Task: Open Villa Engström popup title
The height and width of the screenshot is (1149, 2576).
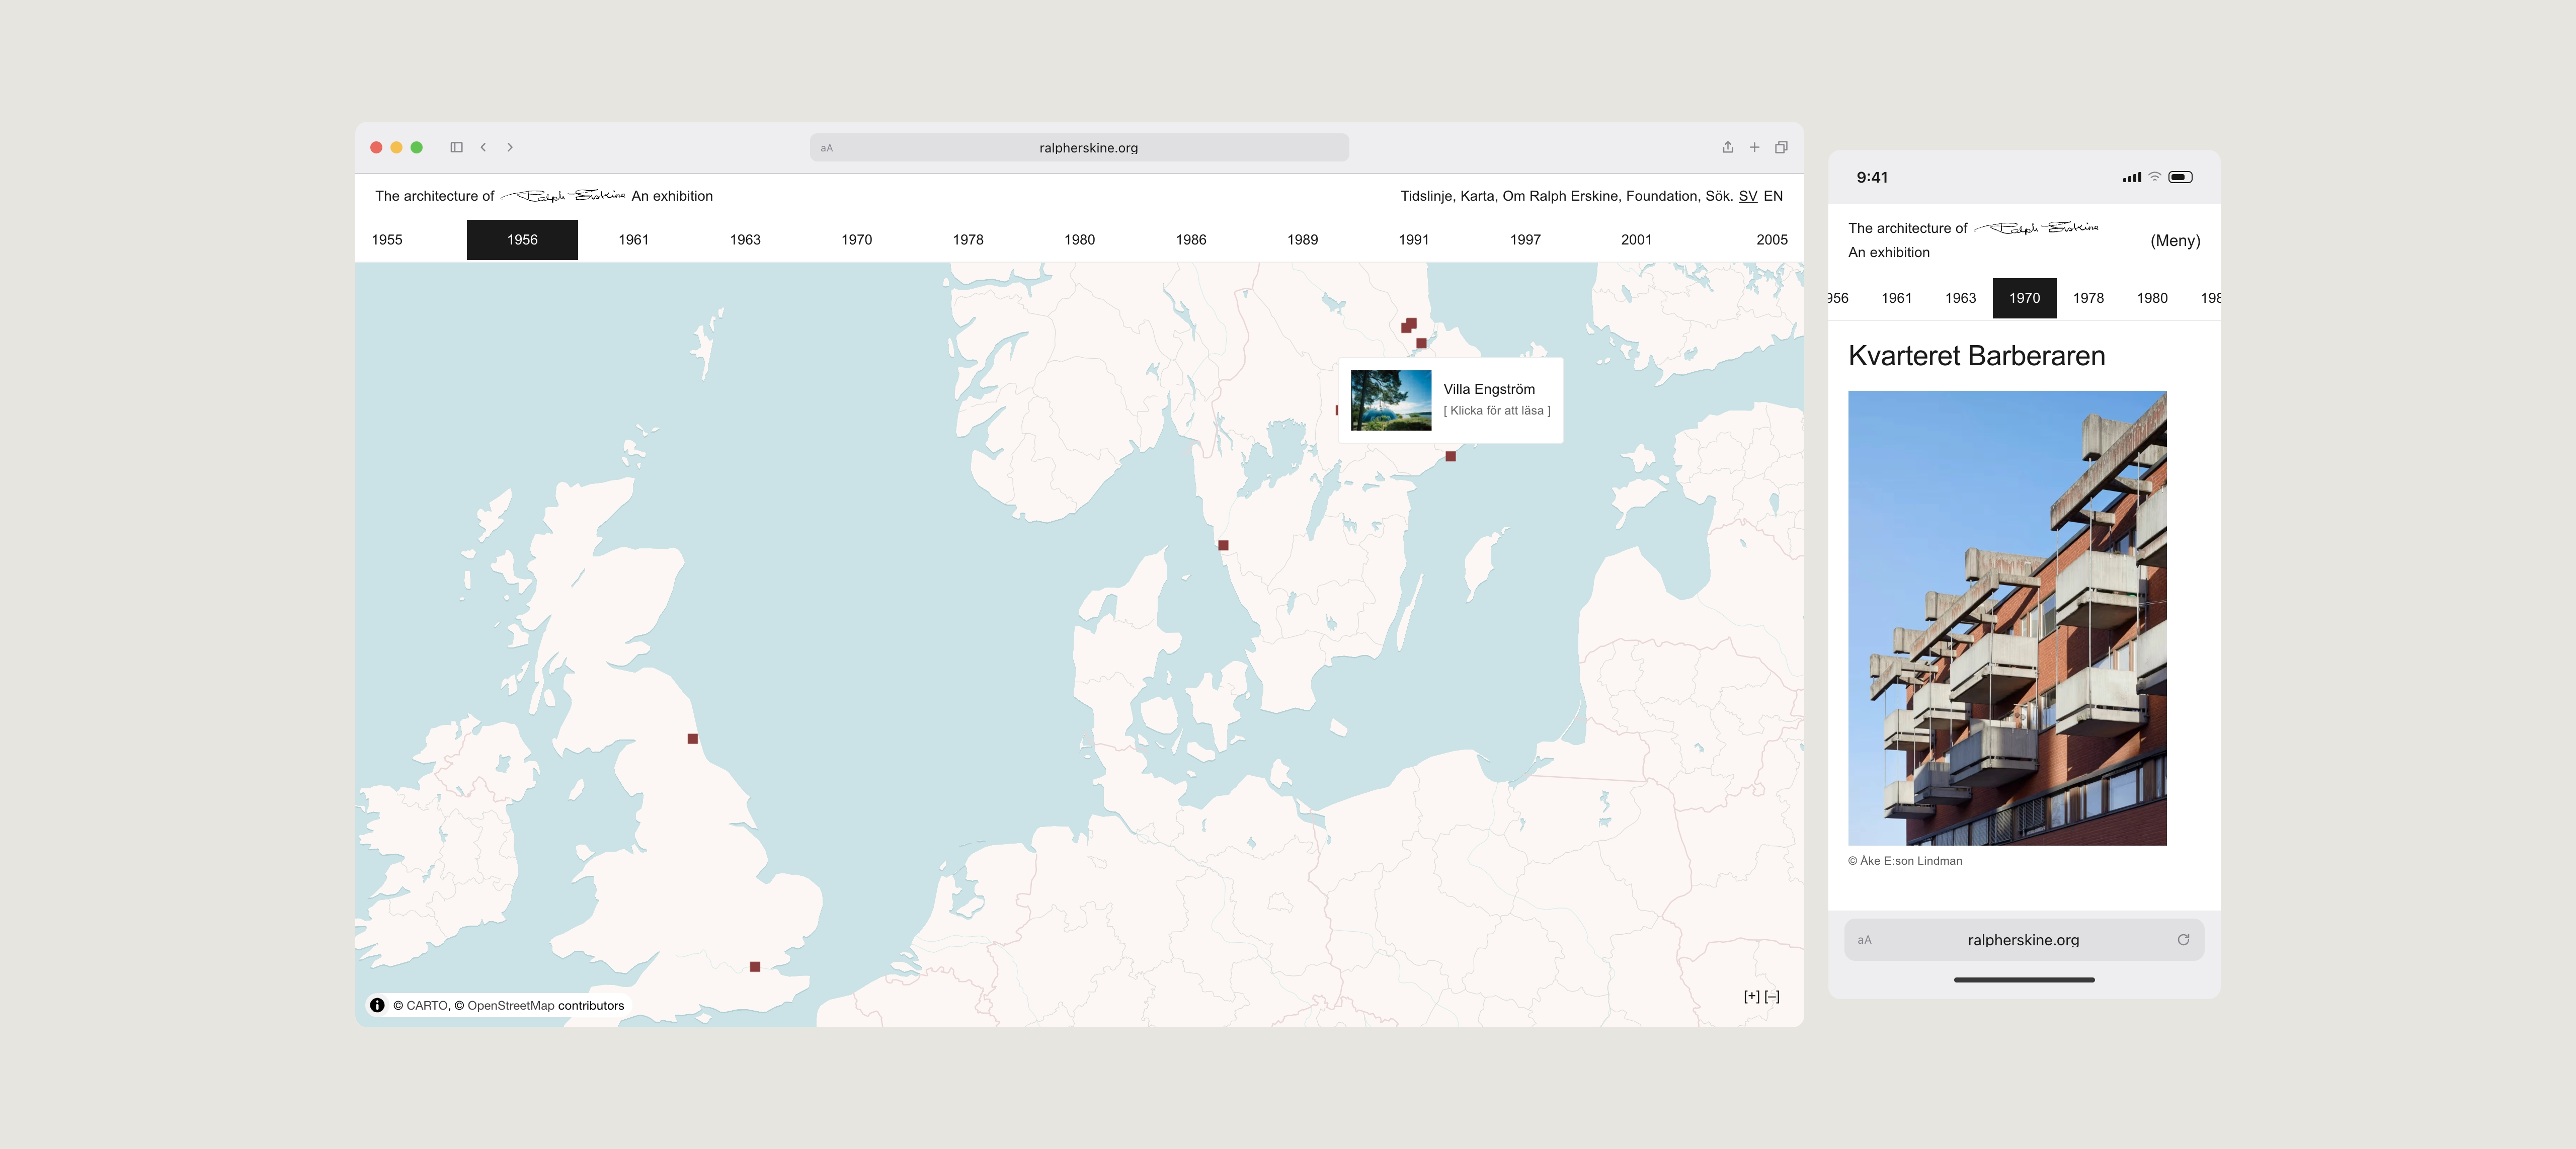Action: pos(1489,389)
